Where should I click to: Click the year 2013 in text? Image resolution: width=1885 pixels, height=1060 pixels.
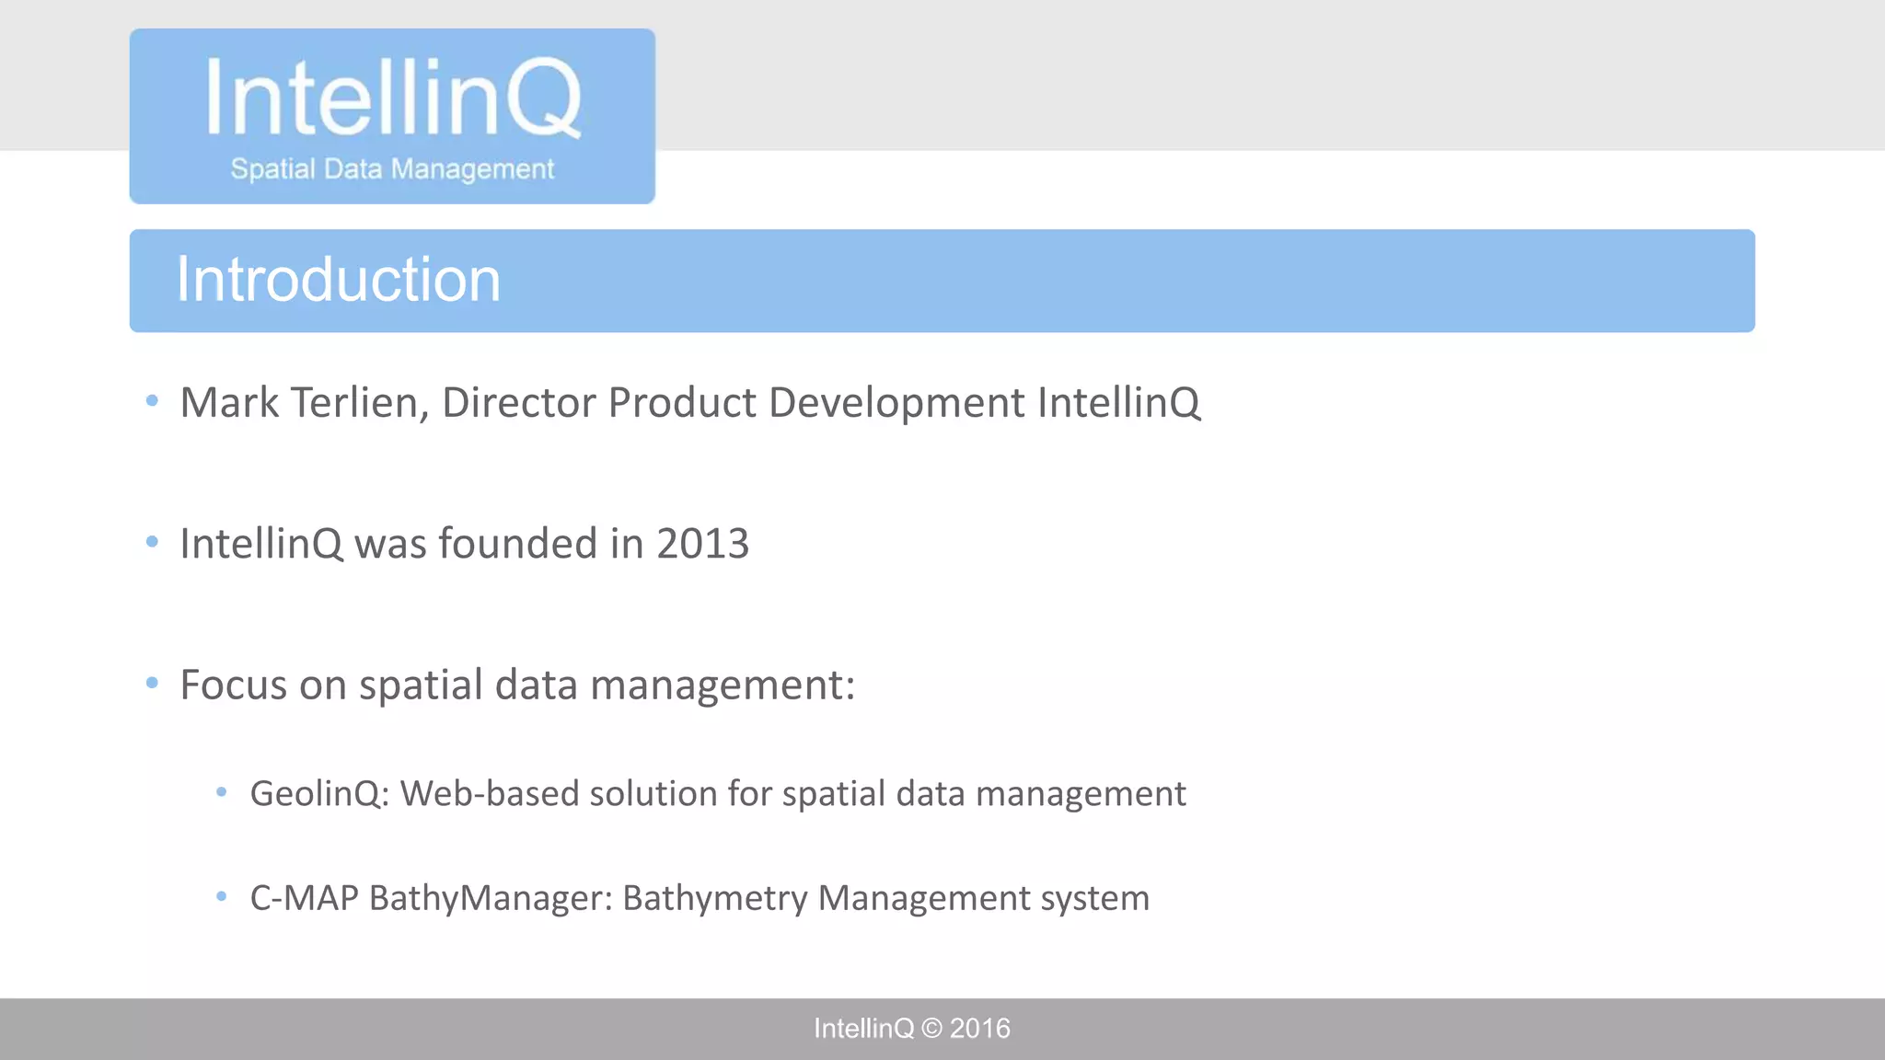tap(702, 544)
